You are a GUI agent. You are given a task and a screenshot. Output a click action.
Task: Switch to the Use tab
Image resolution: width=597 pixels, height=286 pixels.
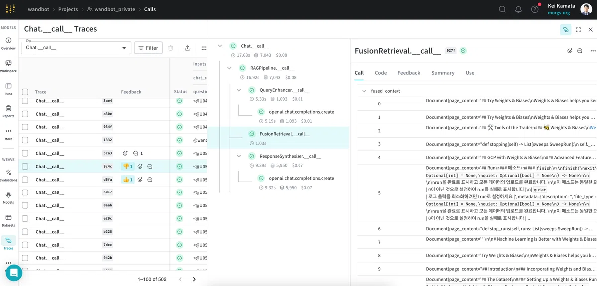pyautogui.click(x=470, y=73)
